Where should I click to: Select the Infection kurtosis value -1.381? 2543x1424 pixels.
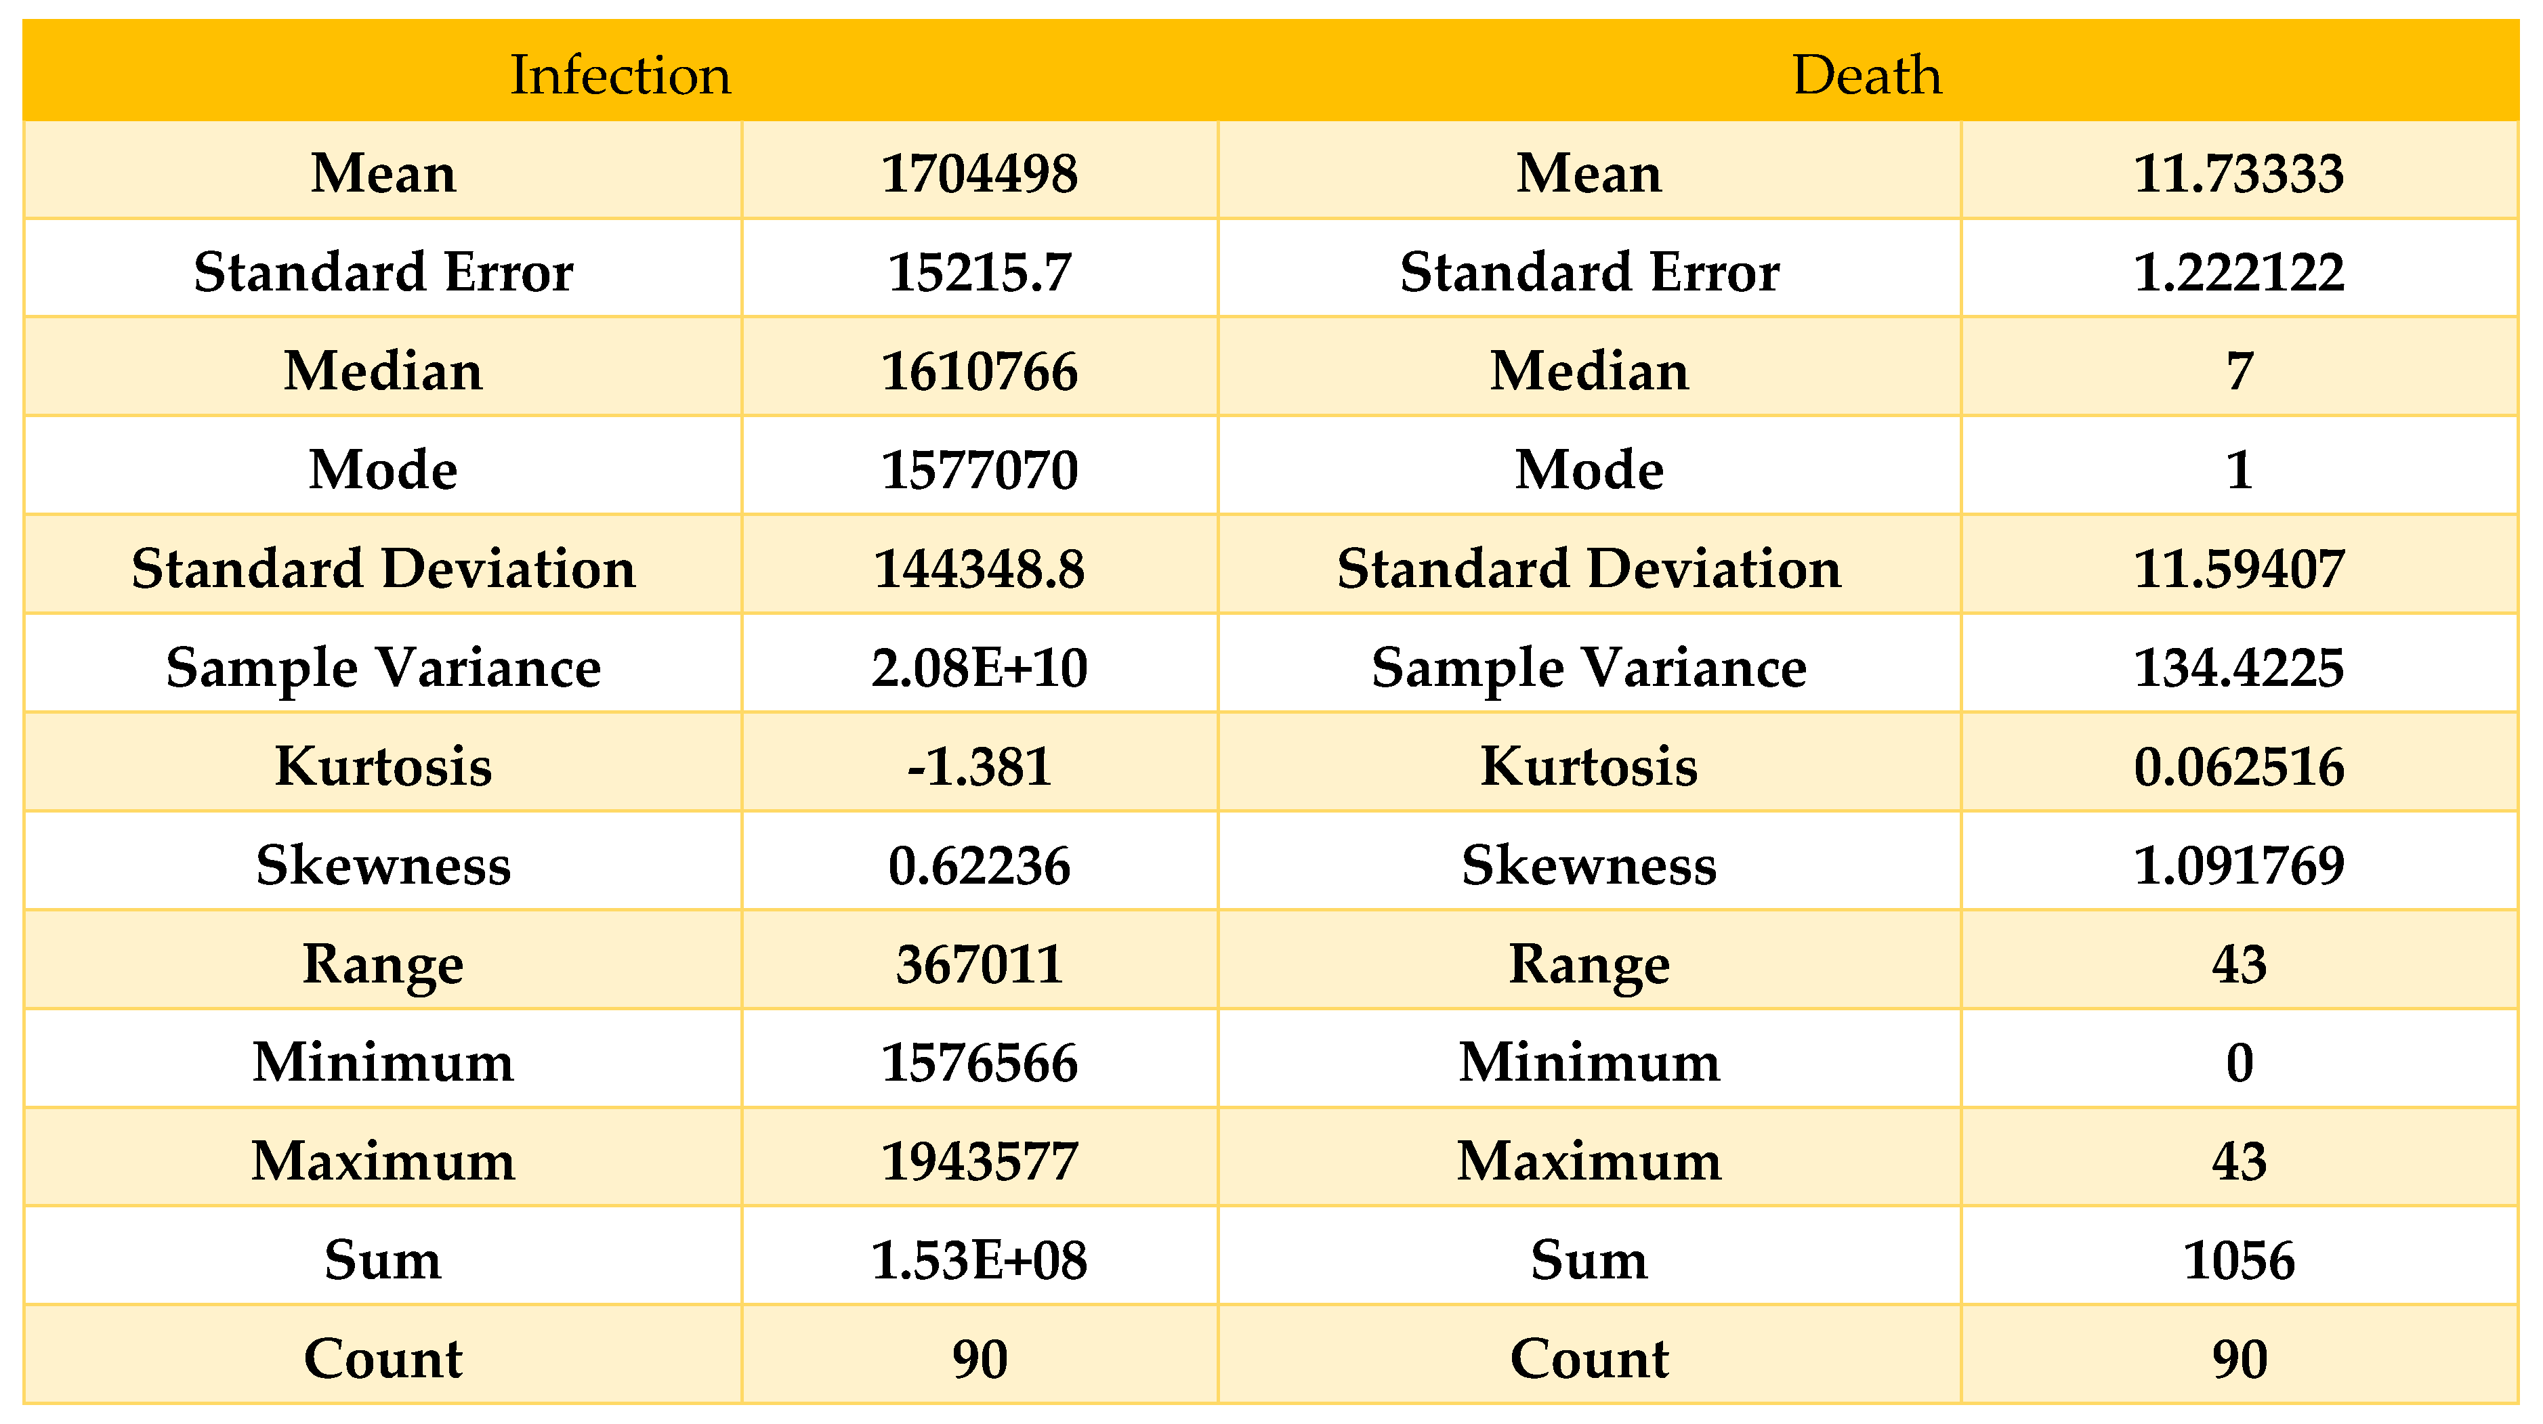(x=980, y=767)
